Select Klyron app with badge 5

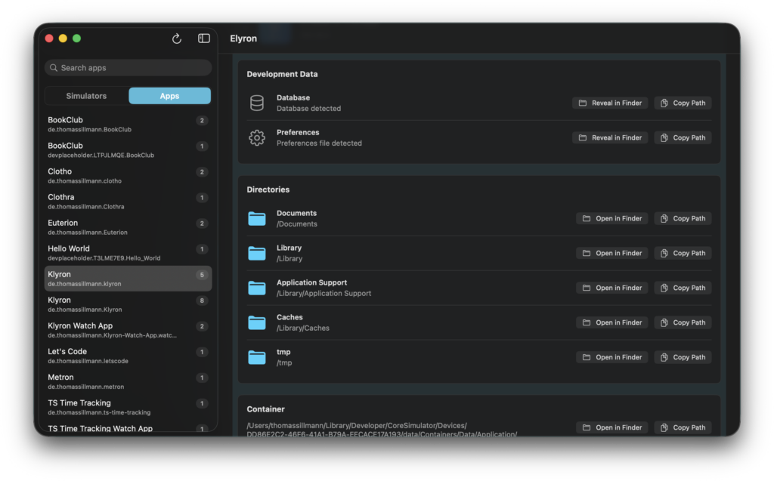128,278
